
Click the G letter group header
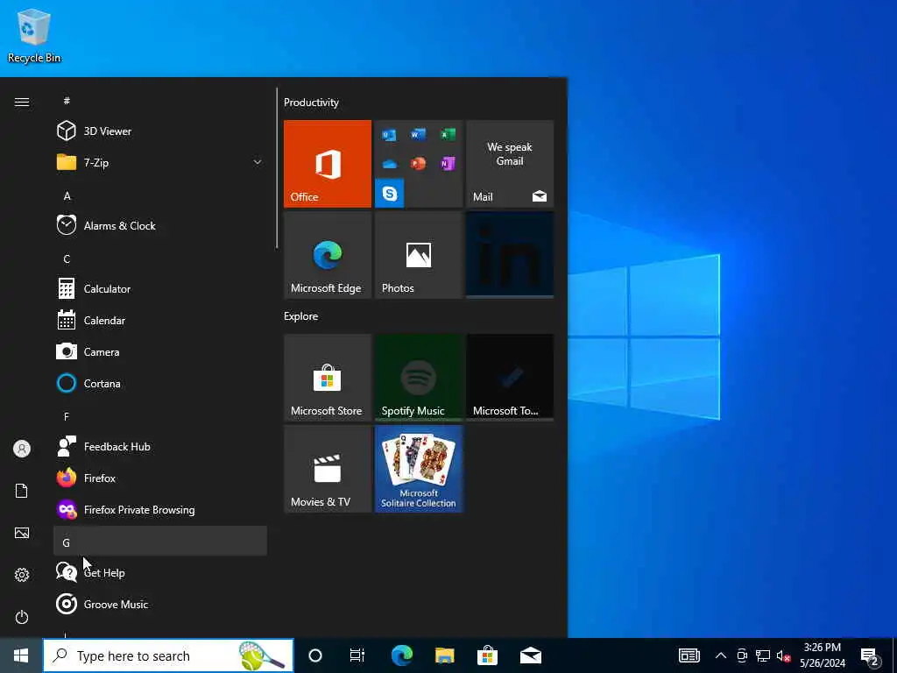point(160,541)
